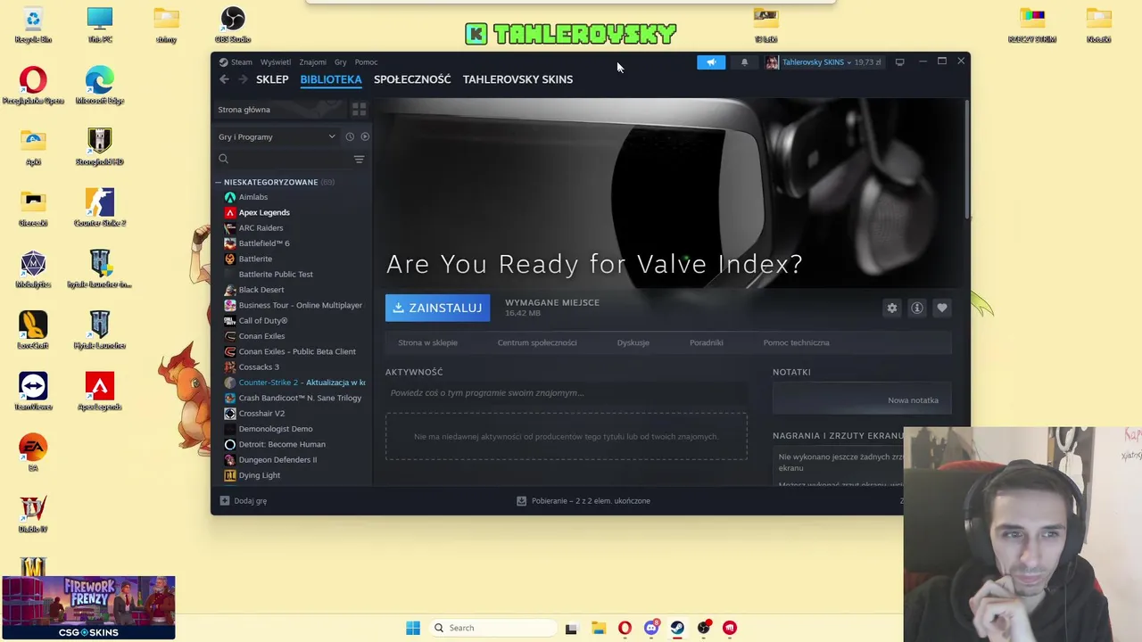Image resolution: width=1142 pixels, height=642 pixels.
Task: Expand the Gry i Programy dropdown
Action: point(277,137)
